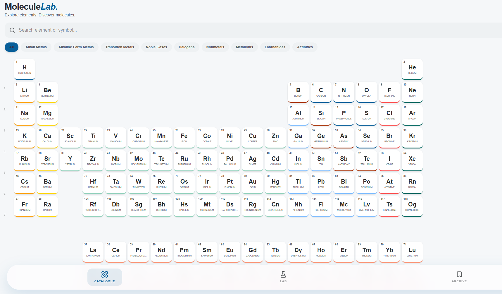
Task: Open the Iodine element card
Action: click(389, 160)
